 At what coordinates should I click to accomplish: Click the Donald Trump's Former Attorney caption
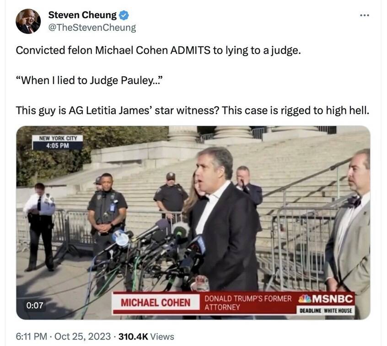coord(248,303)
